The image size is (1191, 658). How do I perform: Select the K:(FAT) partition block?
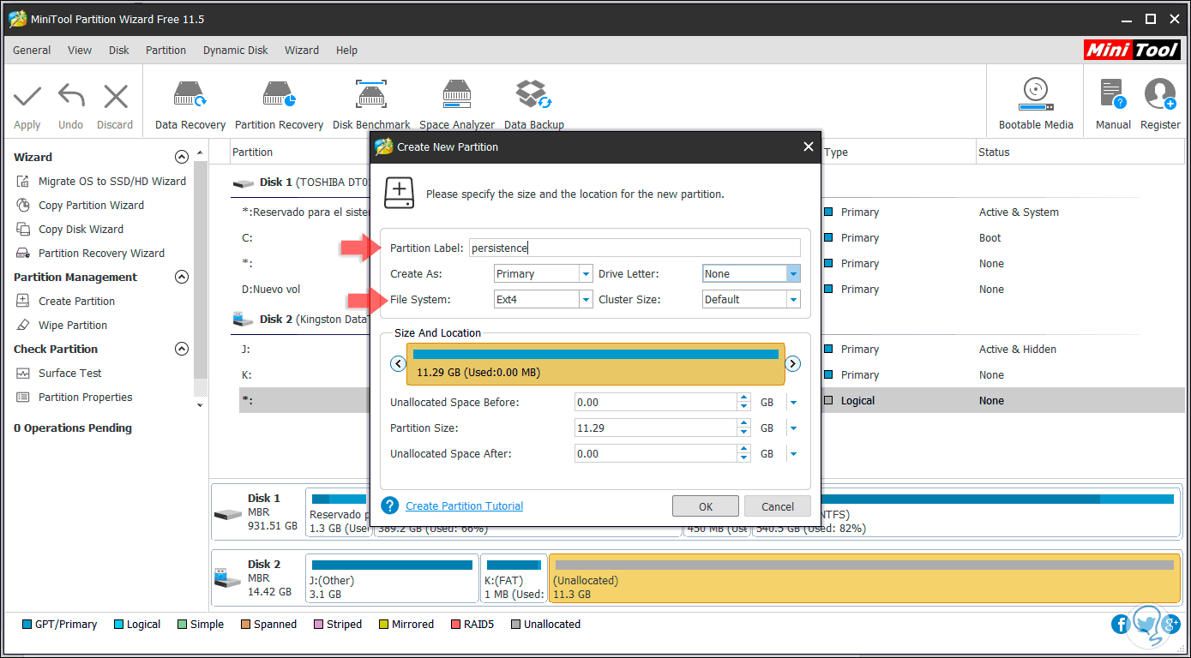pos(514,578)
